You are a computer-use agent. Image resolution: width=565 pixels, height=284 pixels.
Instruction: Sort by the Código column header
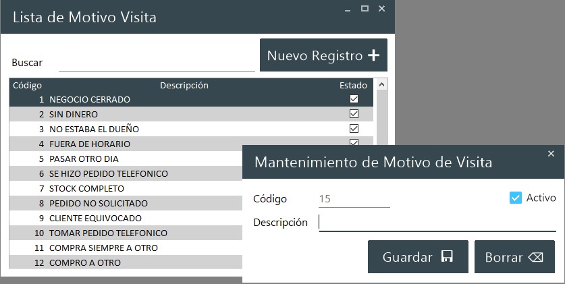(28, 86)
